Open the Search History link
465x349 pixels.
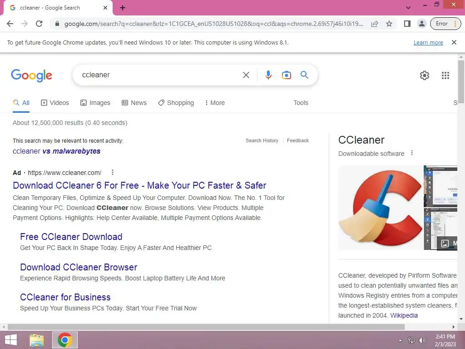[262, 140]
